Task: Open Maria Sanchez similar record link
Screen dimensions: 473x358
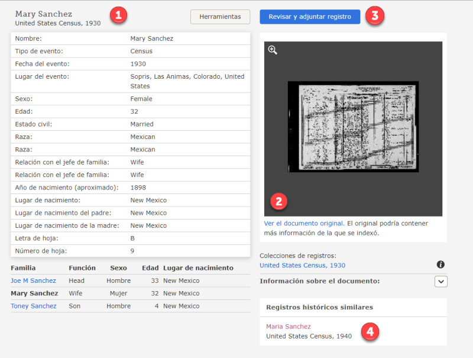Action: pos(289,326)
